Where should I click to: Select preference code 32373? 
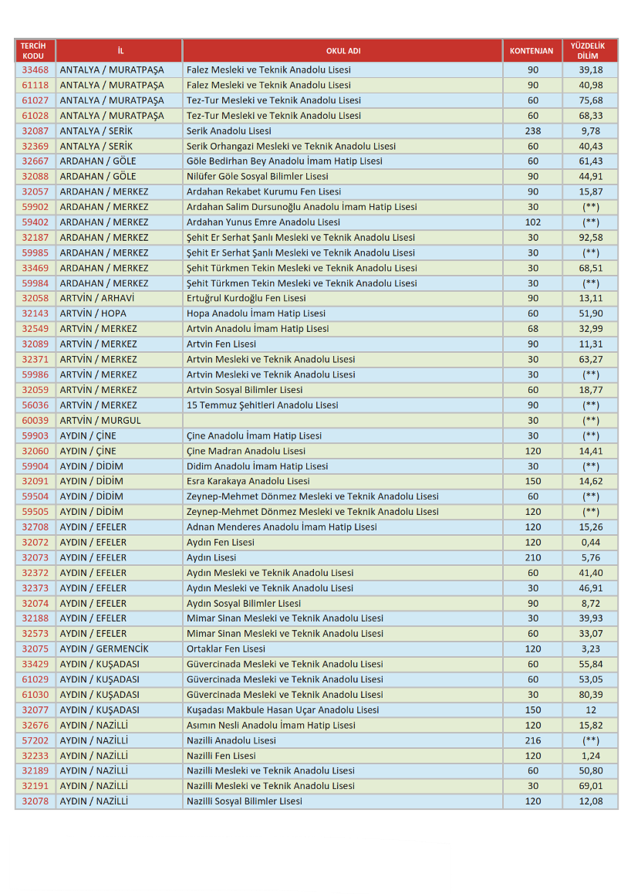(x=35, y=588)
